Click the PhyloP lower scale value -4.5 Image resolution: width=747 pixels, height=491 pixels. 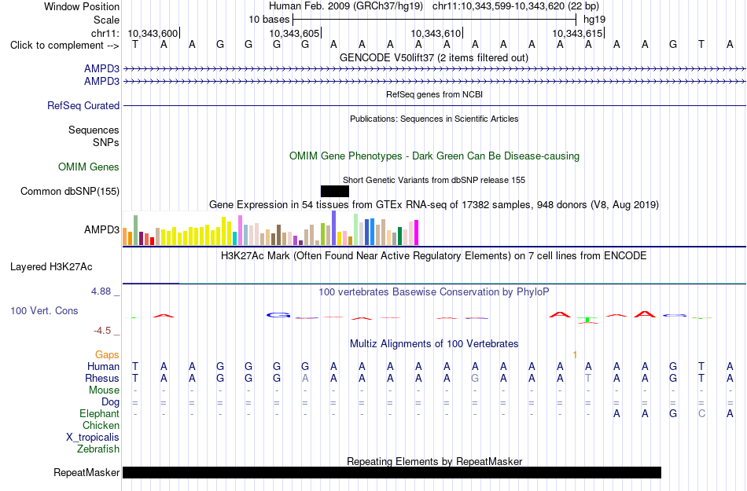pos(102,331)
